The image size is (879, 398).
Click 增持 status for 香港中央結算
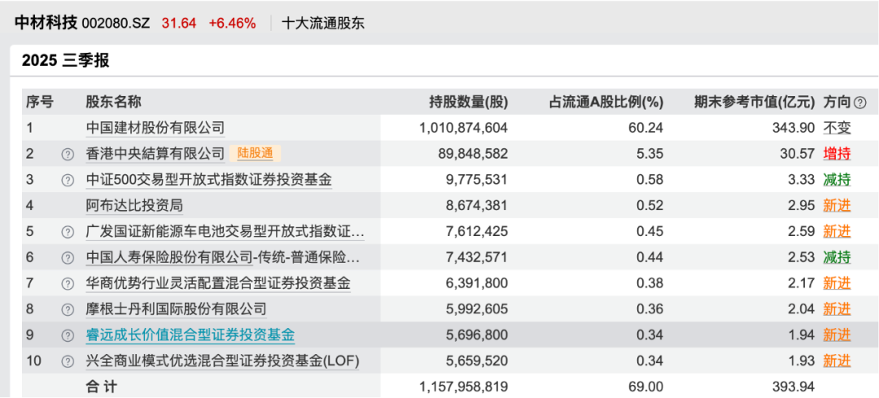tap(837, 154)
